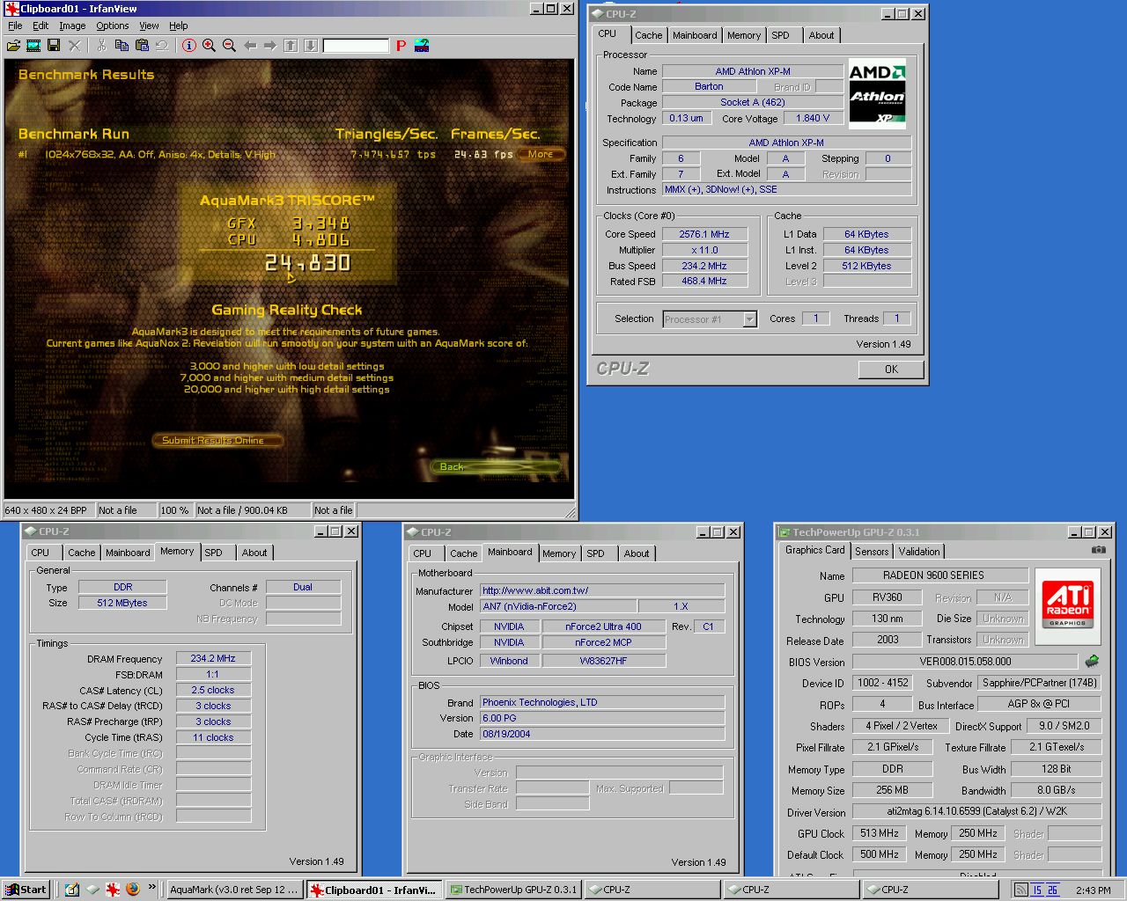Image resolution: width=1127 pixels, height=901 pixels.
Task: Click the abit.com.tw manufacturer URL field in CPU-Z
Action: pos(602,590)
